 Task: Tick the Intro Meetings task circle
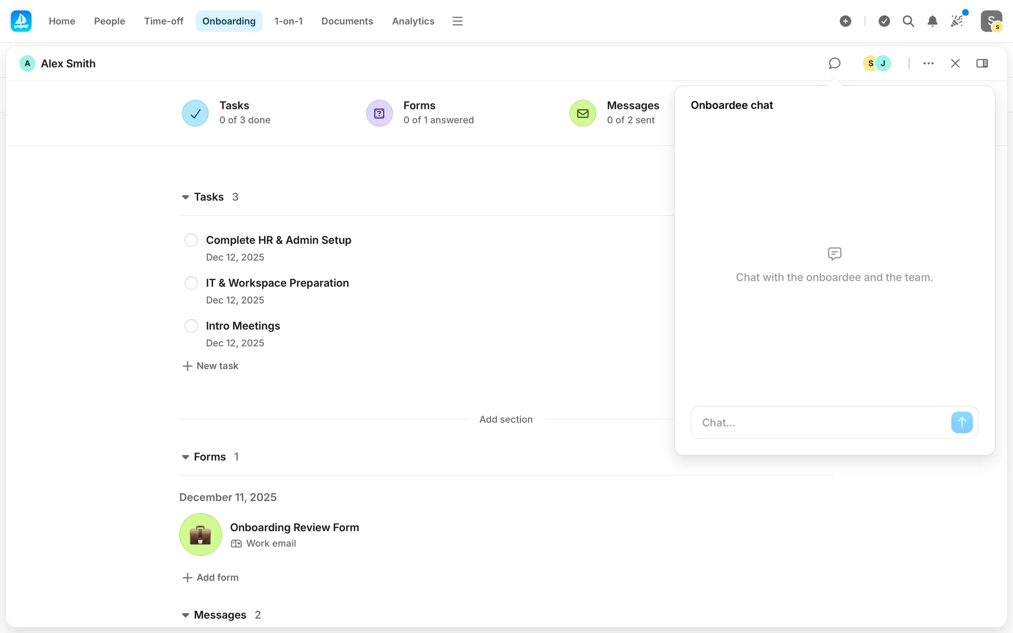(x=191, y=326)
